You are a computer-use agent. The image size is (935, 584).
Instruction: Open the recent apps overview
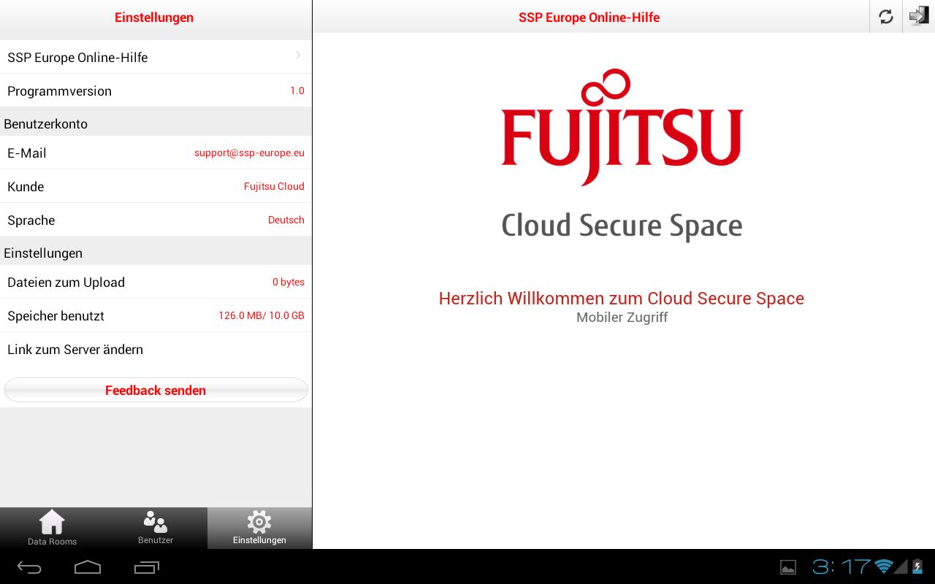[147, 566]
